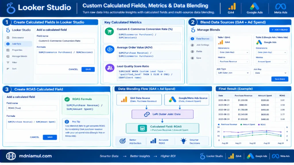Toggle ROAS purple legend dot
The width and height of the screenshot is (294, 165).
click(259, 125)
